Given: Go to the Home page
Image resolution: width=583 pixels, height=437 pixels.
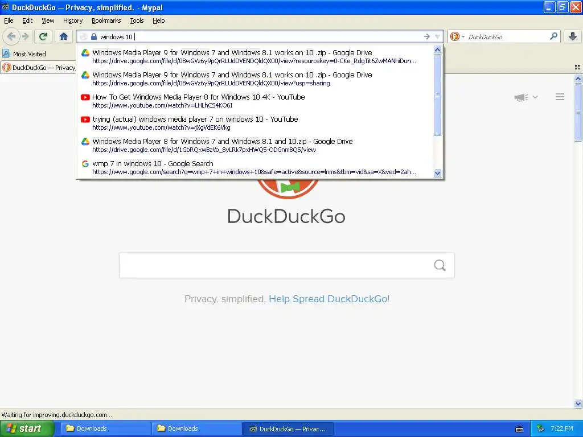Looking at the screenshot, I should [64, 36].
